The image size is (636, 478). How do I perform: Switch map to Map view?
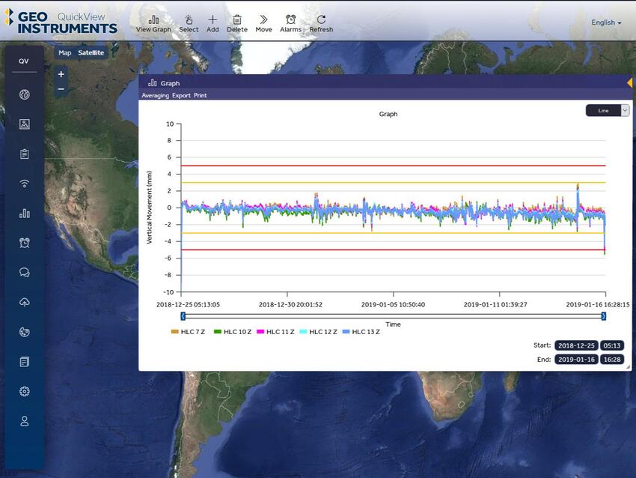(x=65, y=52)
